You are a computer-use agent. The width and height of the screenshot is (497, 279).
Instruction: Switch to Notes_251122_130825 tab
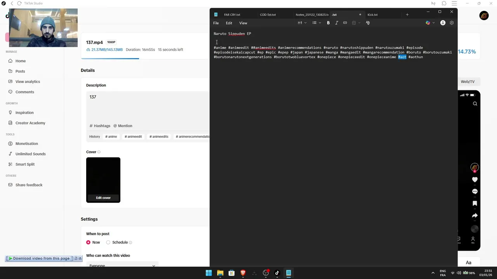coord(312,15)
